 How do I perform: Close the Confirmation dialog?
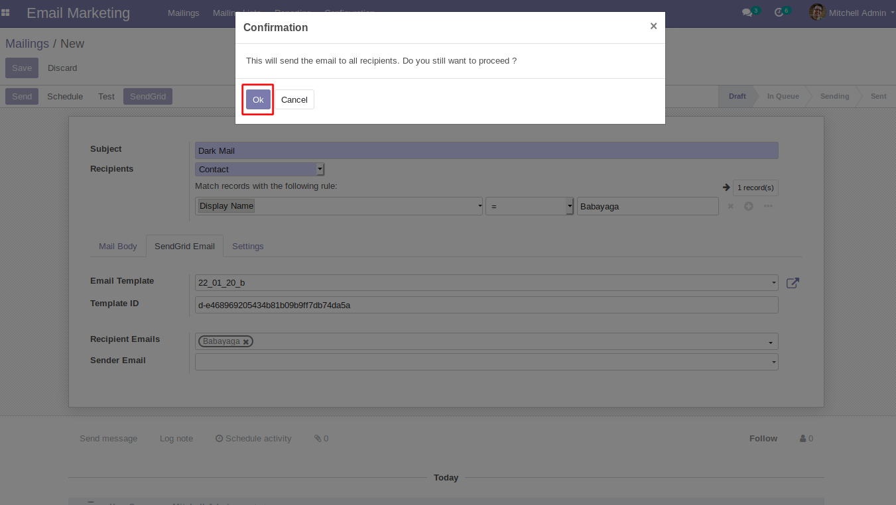pos(653,27)
